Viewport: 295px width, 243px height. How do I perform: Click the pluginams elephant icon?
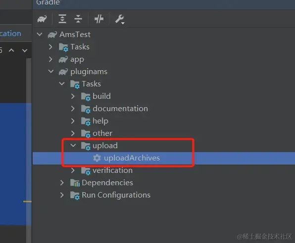(63, 72)
